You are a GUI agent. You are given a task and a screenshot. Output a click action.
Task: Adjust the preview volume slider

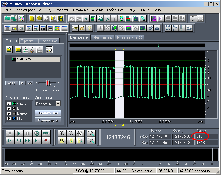coord(47,83)
